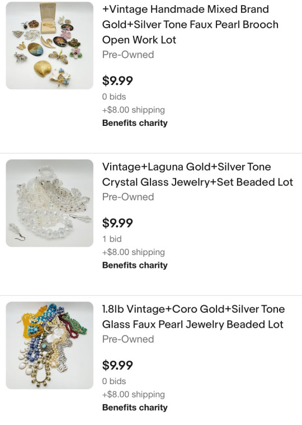Image resolution: width=302 pixels, height=425 pixels.
Task: Click shipping cost of the brooch lot
Action: 133,110
